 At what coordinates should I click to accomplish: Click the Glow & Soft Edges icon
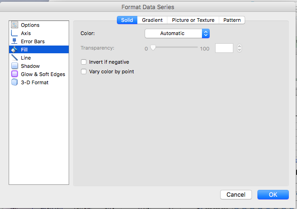coord(14,74)
